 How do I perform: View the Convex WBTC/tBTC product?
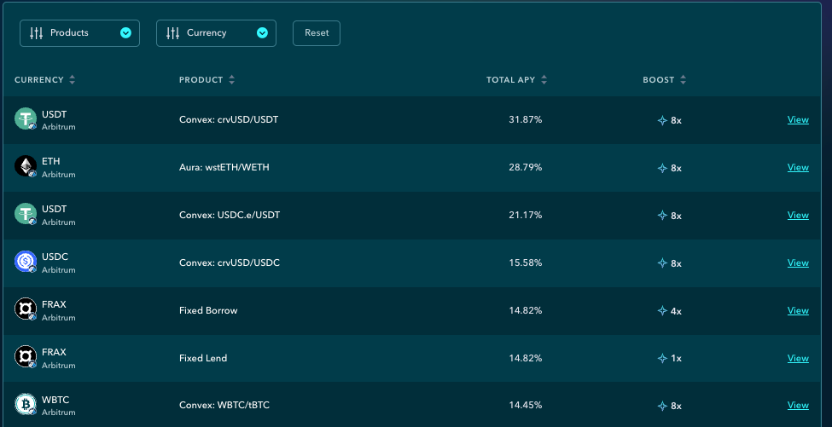pos(798,406)
